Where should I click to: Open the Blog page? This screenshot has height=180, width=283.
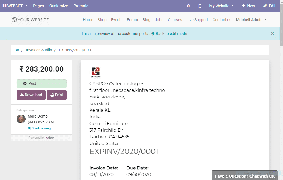coord(146,20)
